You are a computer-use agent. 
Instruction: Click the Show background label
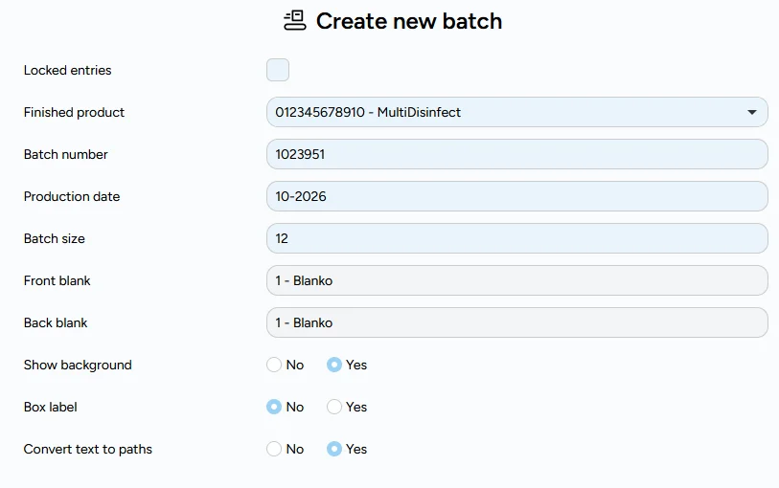point(78,366)
